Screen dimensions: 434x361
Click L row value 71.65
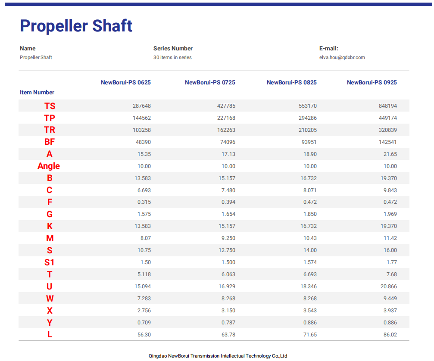(310, 335)
